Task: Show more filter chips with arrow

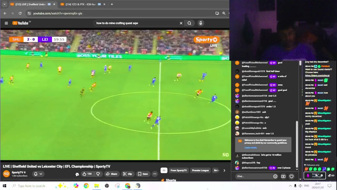Action: [x=224, y=170]
